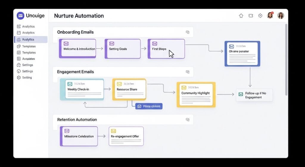This screenshot has height=167, width=305.
Task: Open the home icon in header
Action: (x=241, y=16)
